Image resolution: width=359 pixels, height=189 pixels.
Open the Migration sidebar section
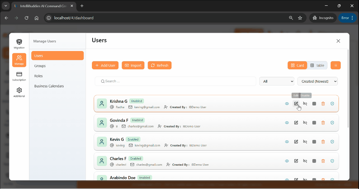19,44
